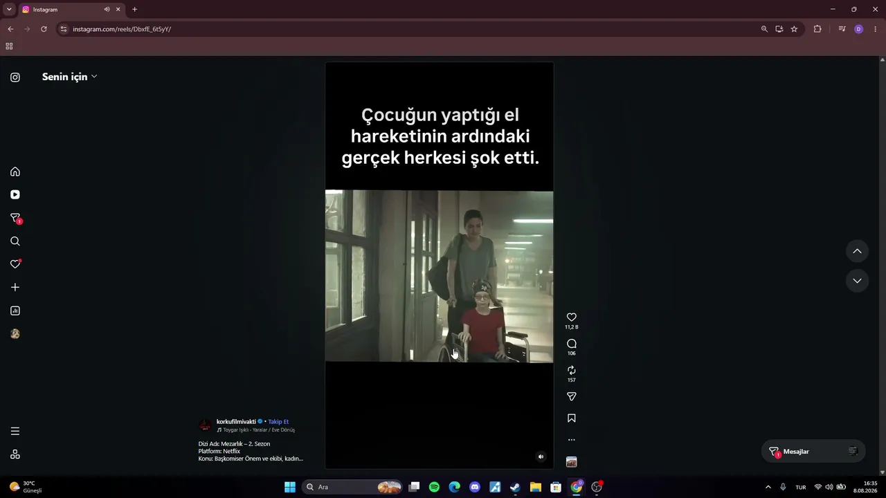886x498 pixels.
Task: Open the Toygar Işıklı audio track link
Action: point(256,430)
